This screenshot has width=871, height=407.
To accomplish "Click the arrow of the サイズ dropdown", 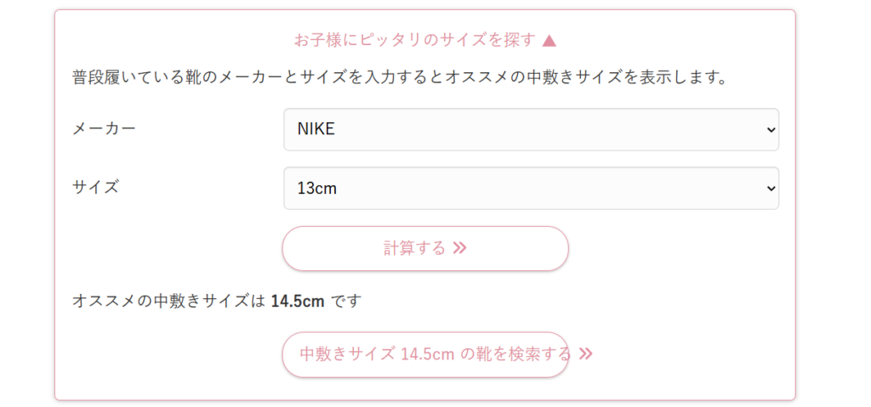I will click(771, 188).
